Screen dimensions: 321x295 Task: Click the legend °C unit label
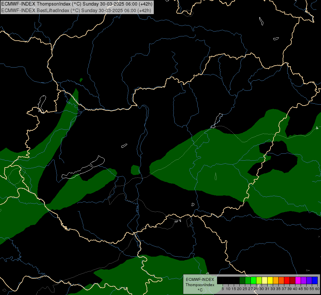200,290
